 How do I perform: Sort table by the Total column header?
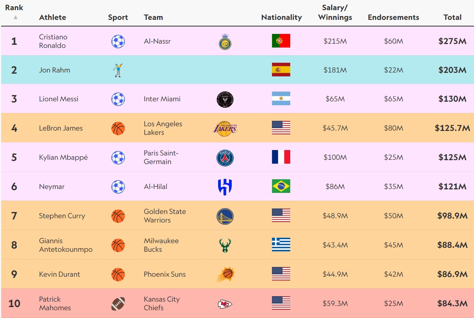click(x=453, y=17)
